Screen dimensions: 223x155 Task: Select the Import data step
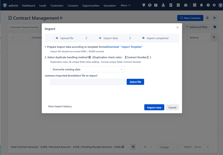[x=108, y=38]
